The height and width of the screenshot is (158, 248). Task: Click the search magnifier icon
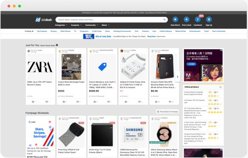(x=164, y=20)
